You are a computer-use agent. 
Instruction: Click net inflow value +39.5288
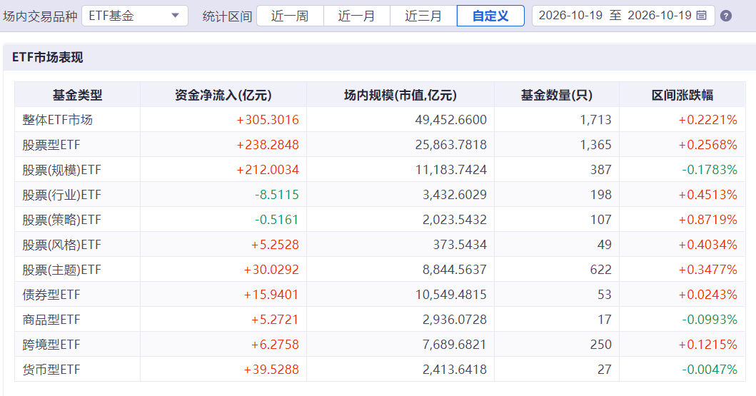click(271, 370)
